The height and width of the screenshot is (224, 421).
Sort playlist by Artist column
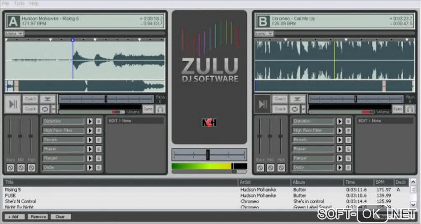(264, 182)
